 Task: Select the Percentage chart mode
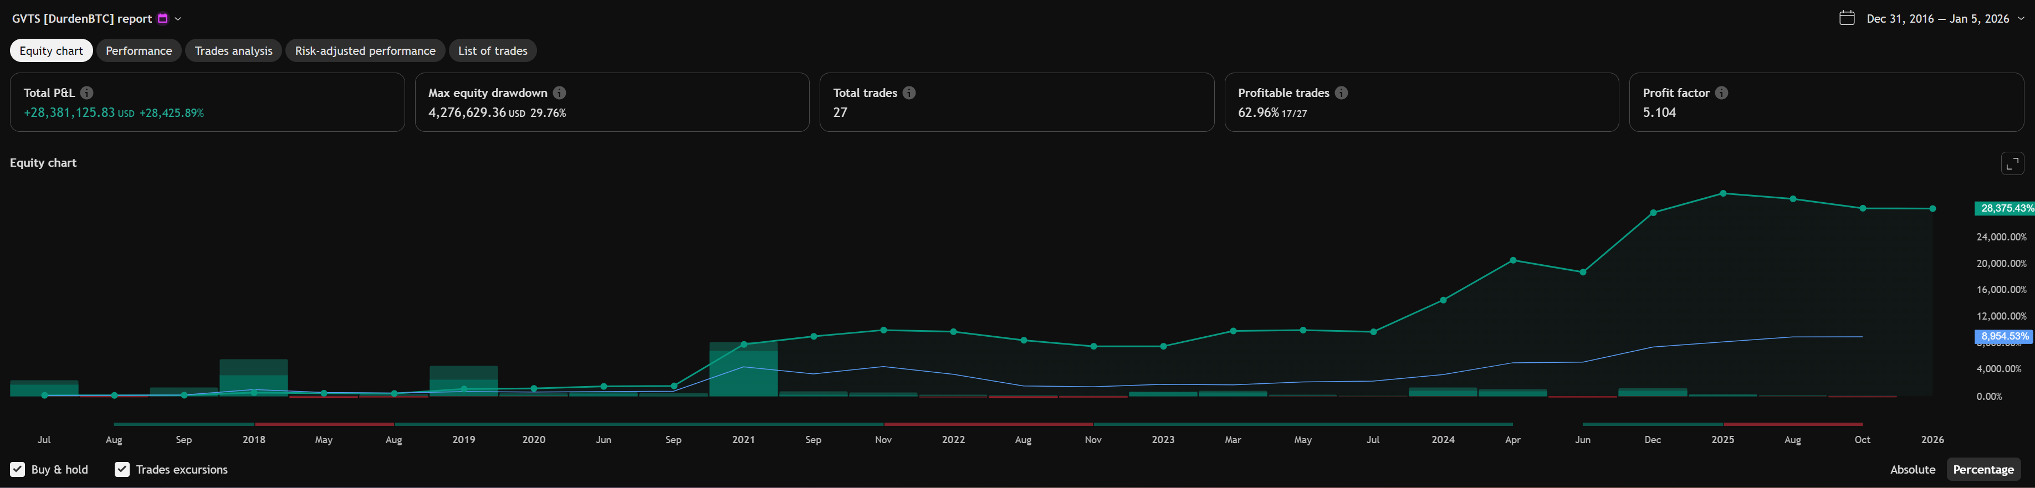[x=1983, y=469]
